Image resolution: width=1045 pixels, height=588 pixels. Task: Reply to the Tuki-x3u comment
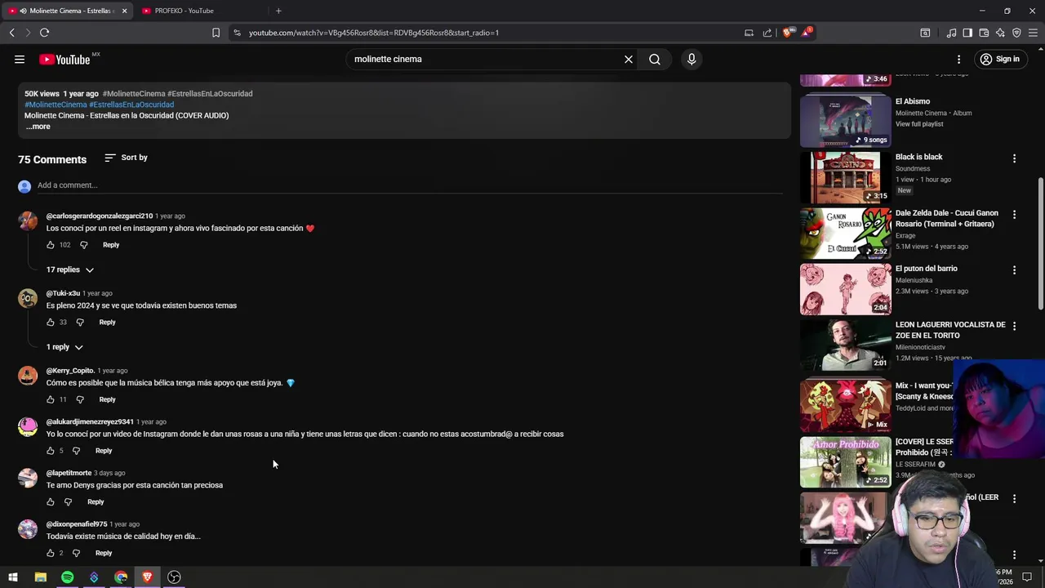[107, 323]
